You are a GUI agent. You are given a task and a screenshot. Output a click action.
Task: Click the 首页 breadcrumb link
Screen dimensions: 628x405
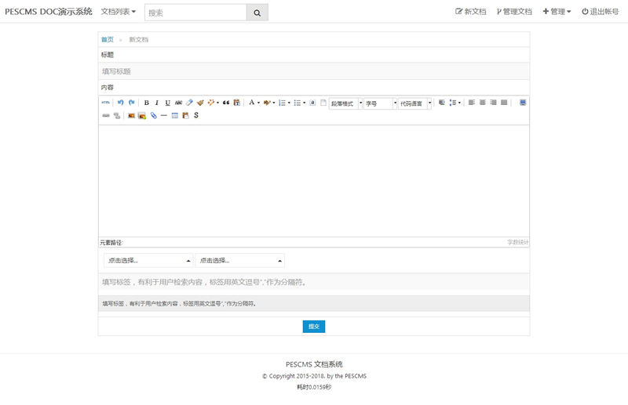[x=108, y=40]
